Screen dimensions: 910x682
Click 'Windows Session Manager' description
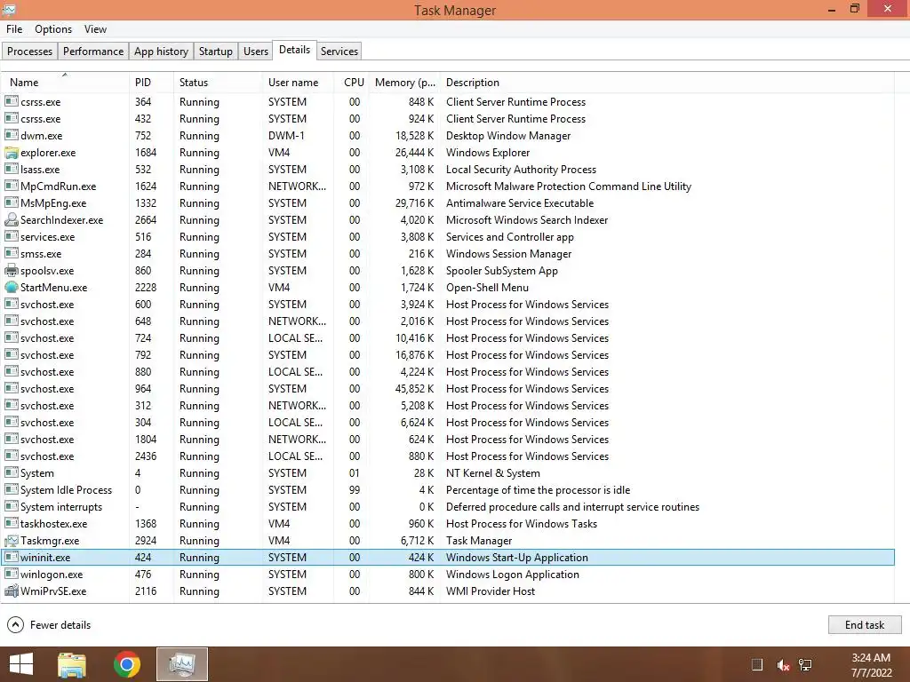pos(508,253)
